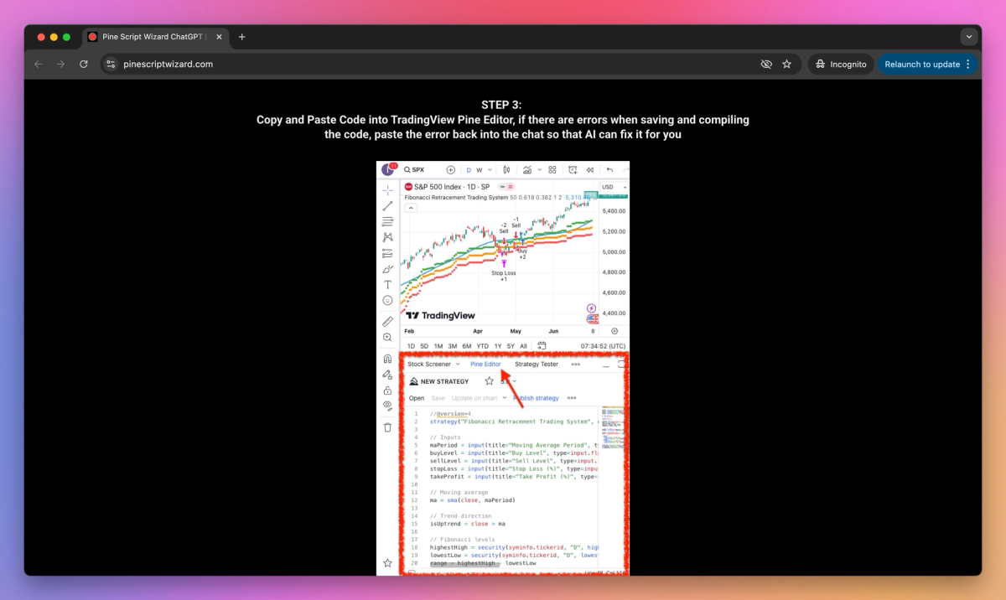Viewport: 1006px width, 600px height.
Task: Reload the pinescriptwizard.com page
Action: [83, 64]
